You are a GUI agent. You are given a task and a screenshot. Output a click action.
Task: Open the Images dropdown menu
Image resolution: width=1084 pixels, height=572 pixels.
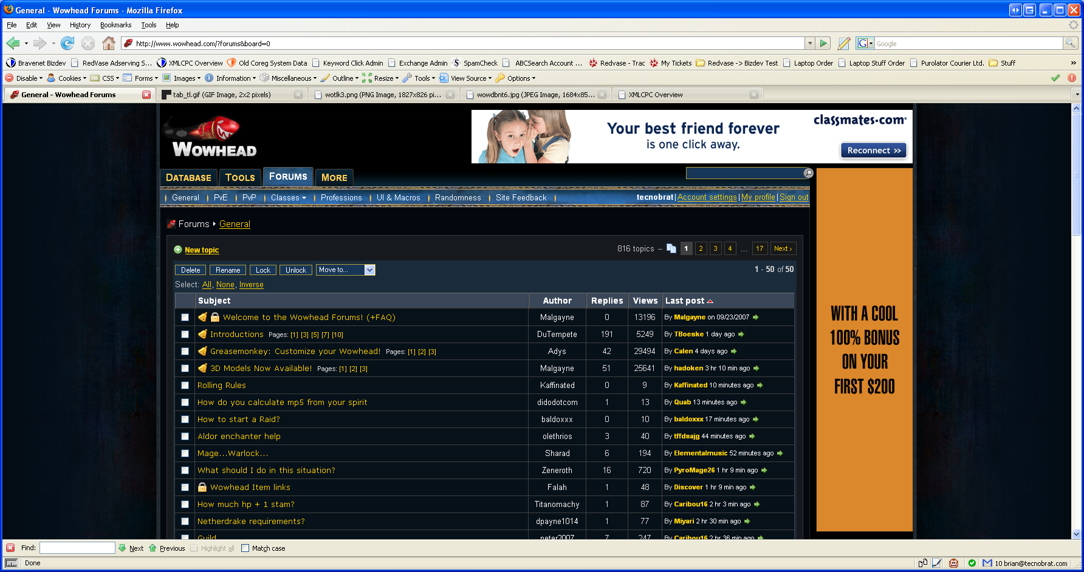click(x=182, y=78)
